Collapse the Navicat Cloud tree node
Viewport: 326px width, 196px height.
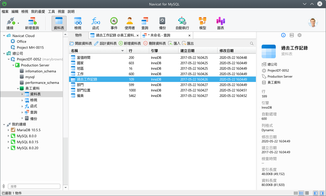(4, 36)
